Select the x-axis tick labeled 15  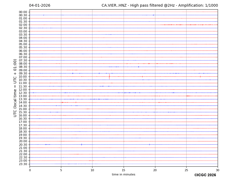click(x=124, y=170)
